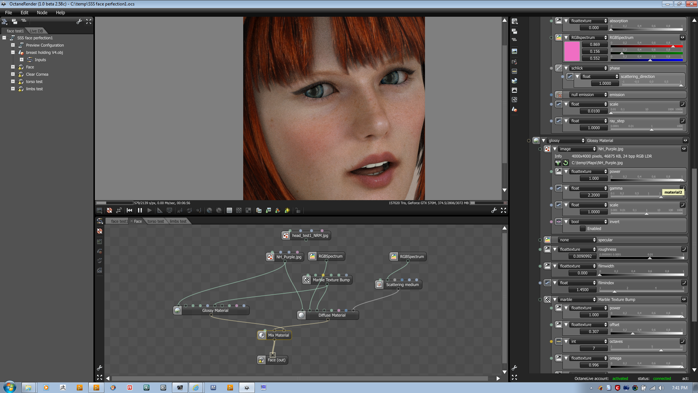This screenshot has width=698, height=393.
Task: Expand the Face tree item
Action: (13, 67)
